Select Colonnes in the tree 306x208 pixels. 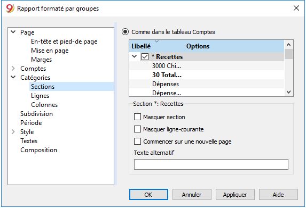[44, 105]
